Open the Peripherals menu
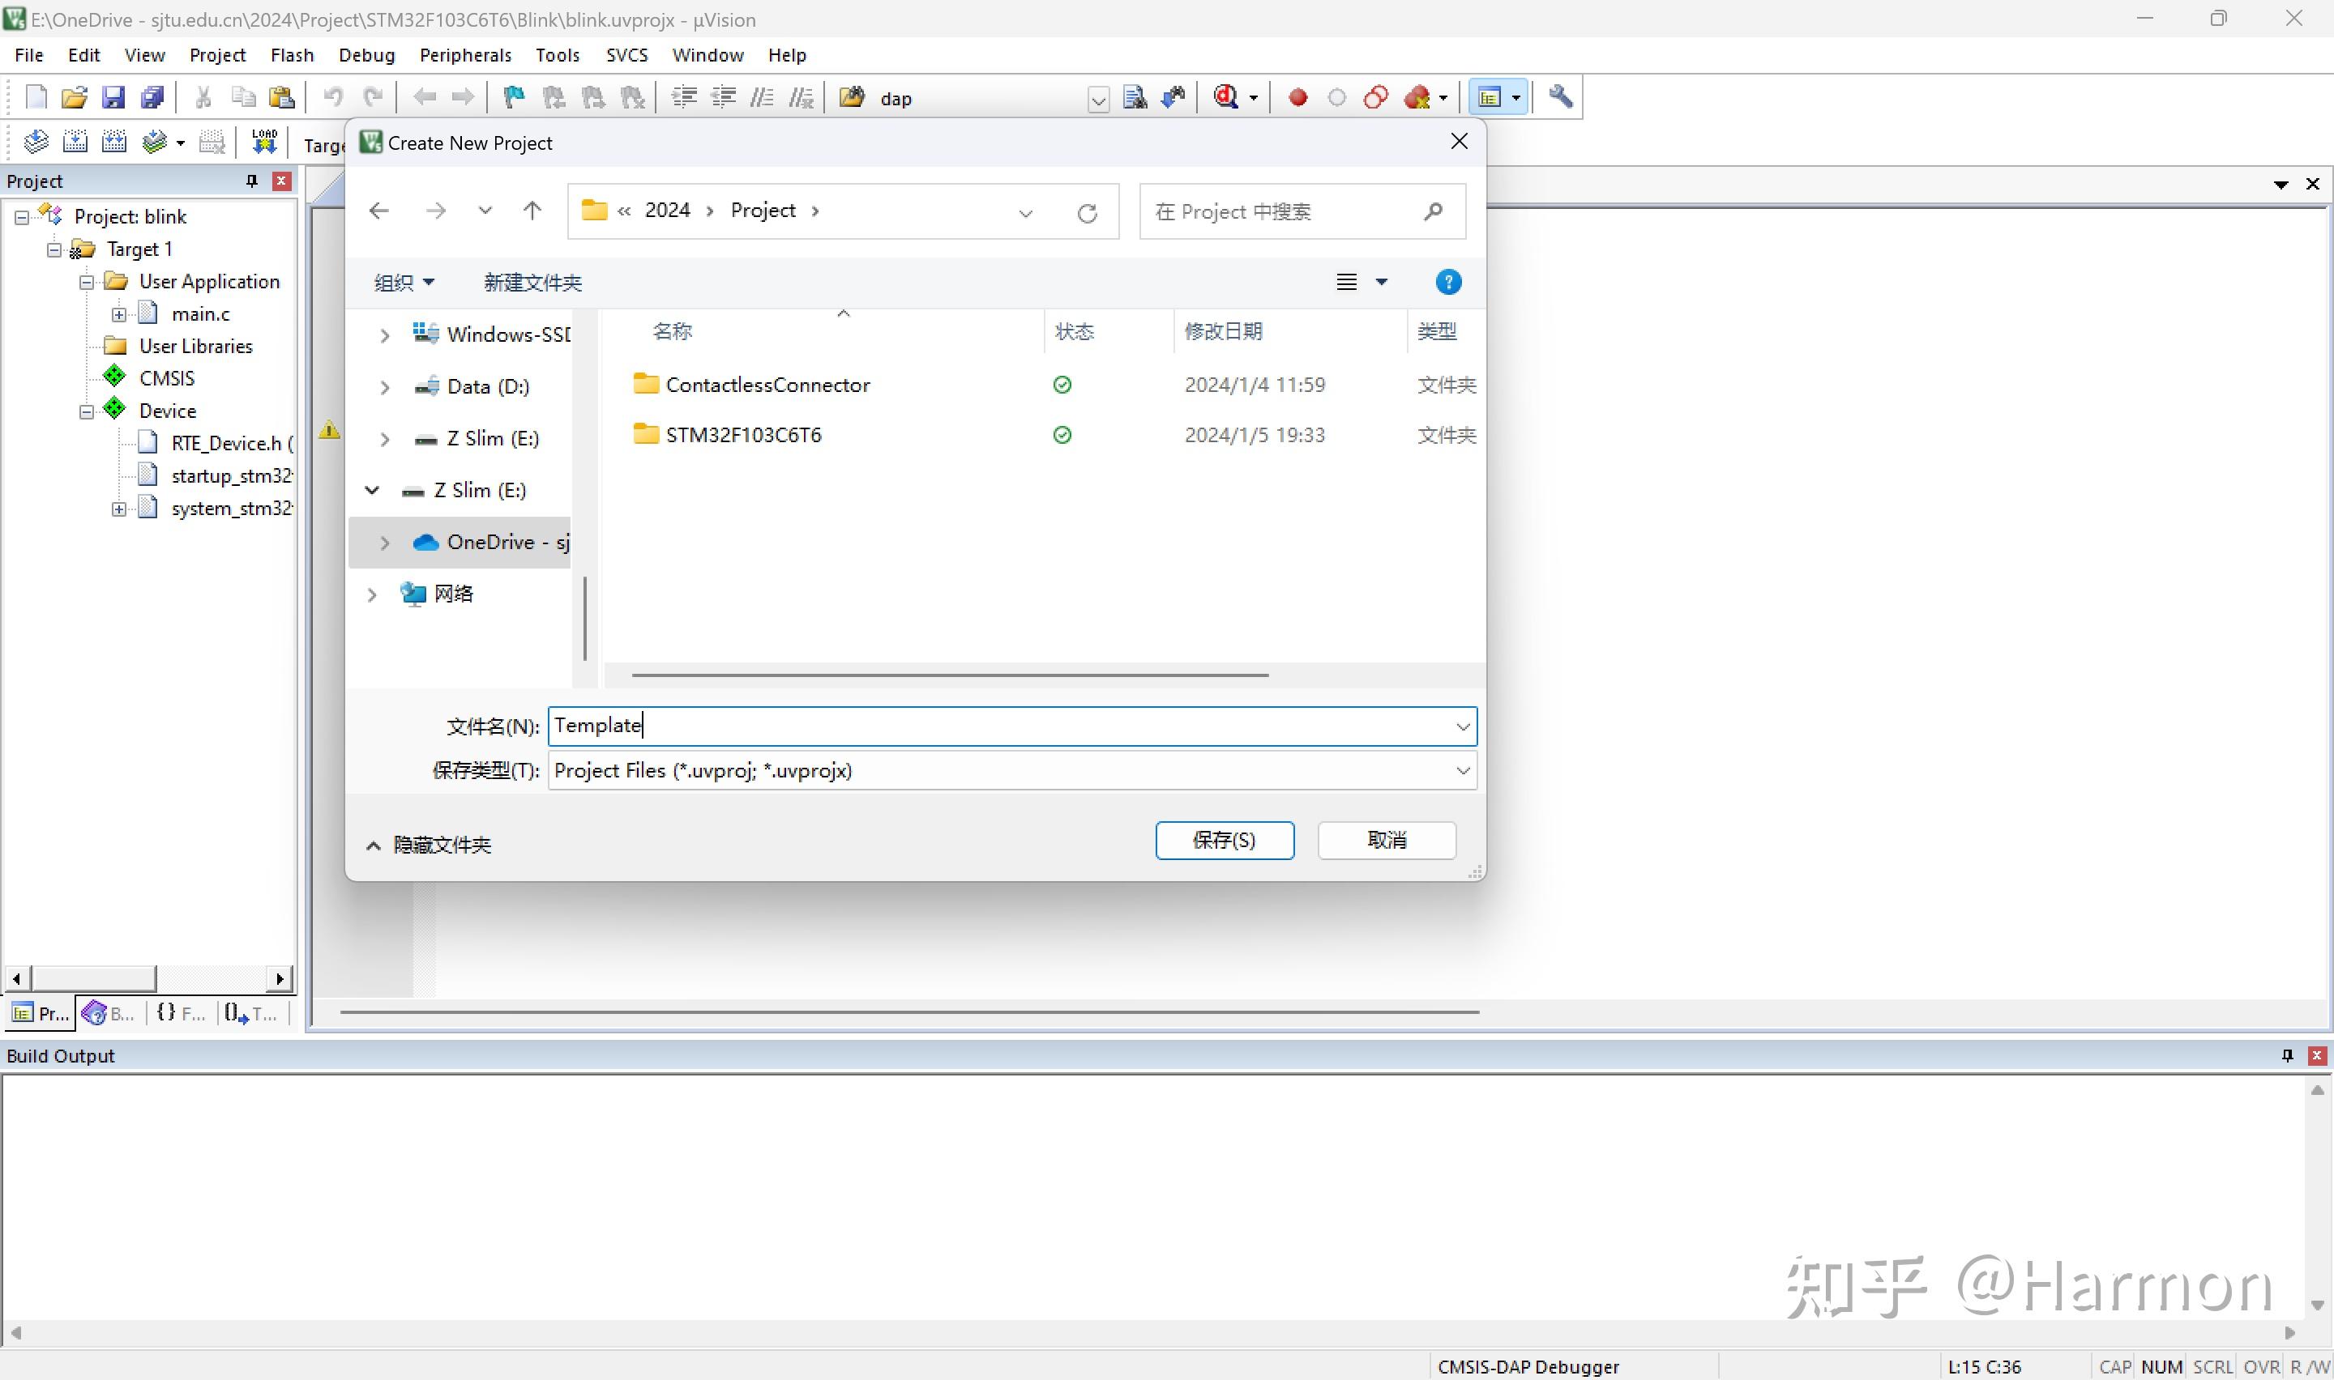 (x=465, y=55)
